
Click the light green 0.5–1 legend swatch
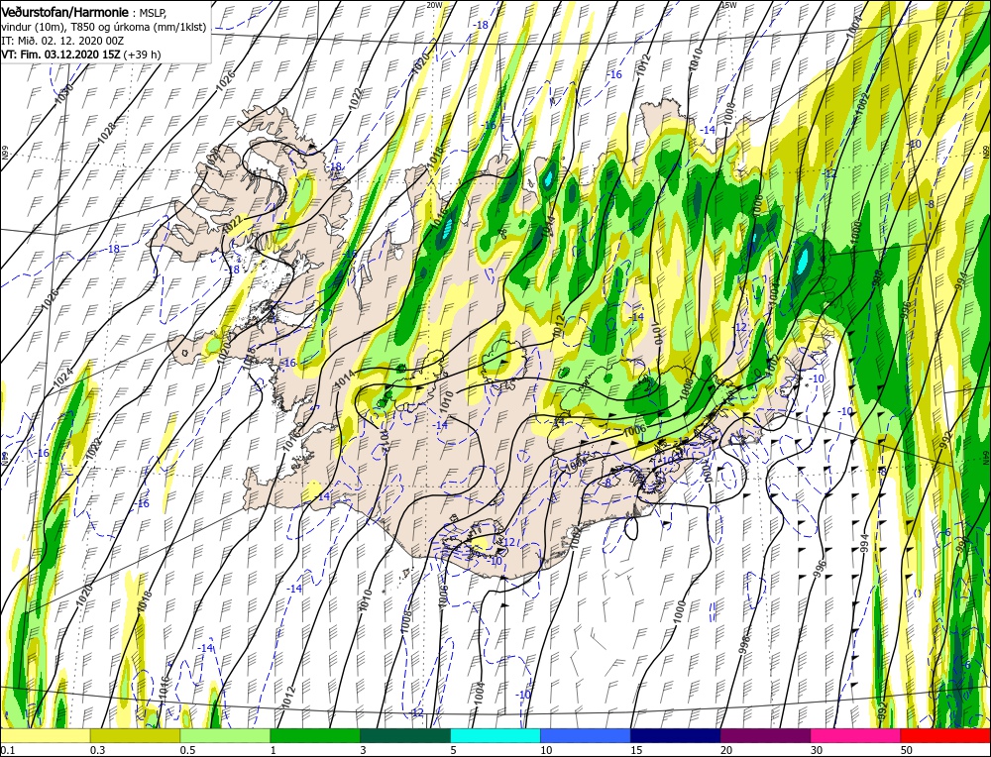(x=225, y=736)
